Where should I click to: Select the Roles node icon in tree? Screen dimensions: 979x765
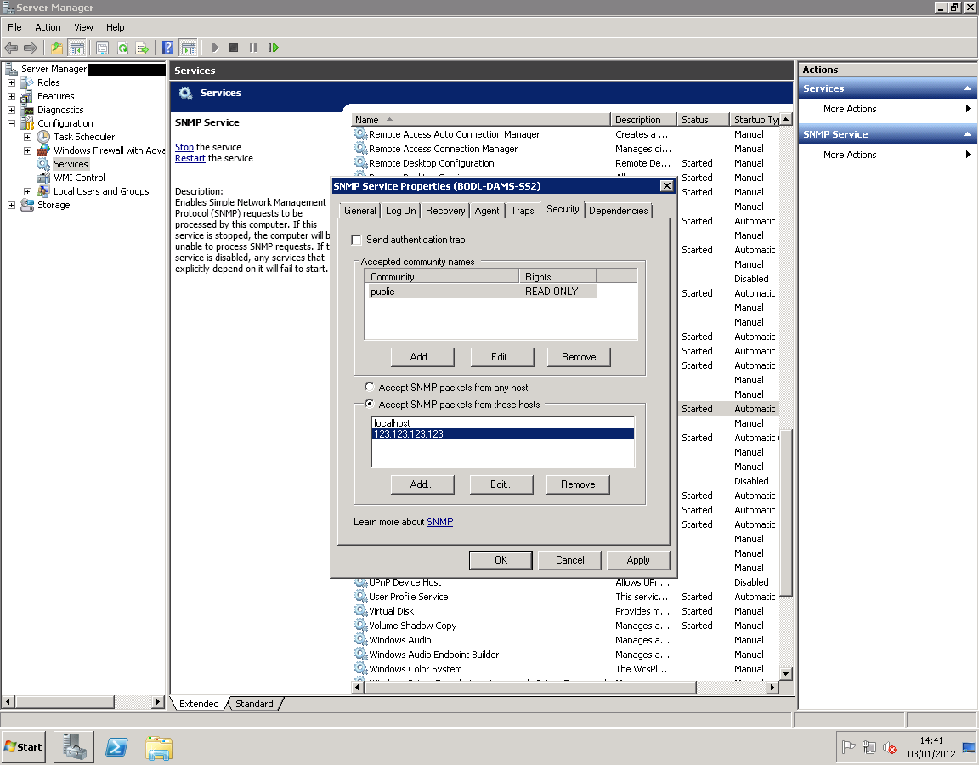tap(27, 82)
